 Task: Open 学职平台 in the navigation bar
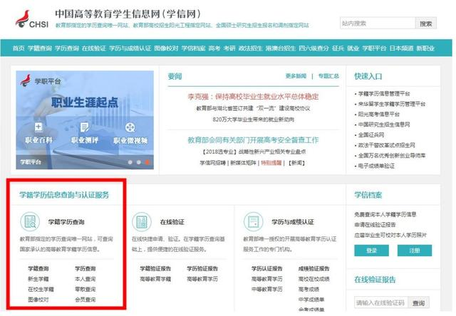point(374,48)
